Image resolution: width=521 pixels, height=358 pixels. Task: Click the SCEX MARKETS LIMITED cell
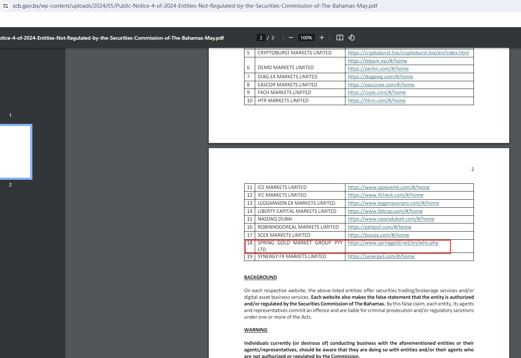(x=300, y=235)
